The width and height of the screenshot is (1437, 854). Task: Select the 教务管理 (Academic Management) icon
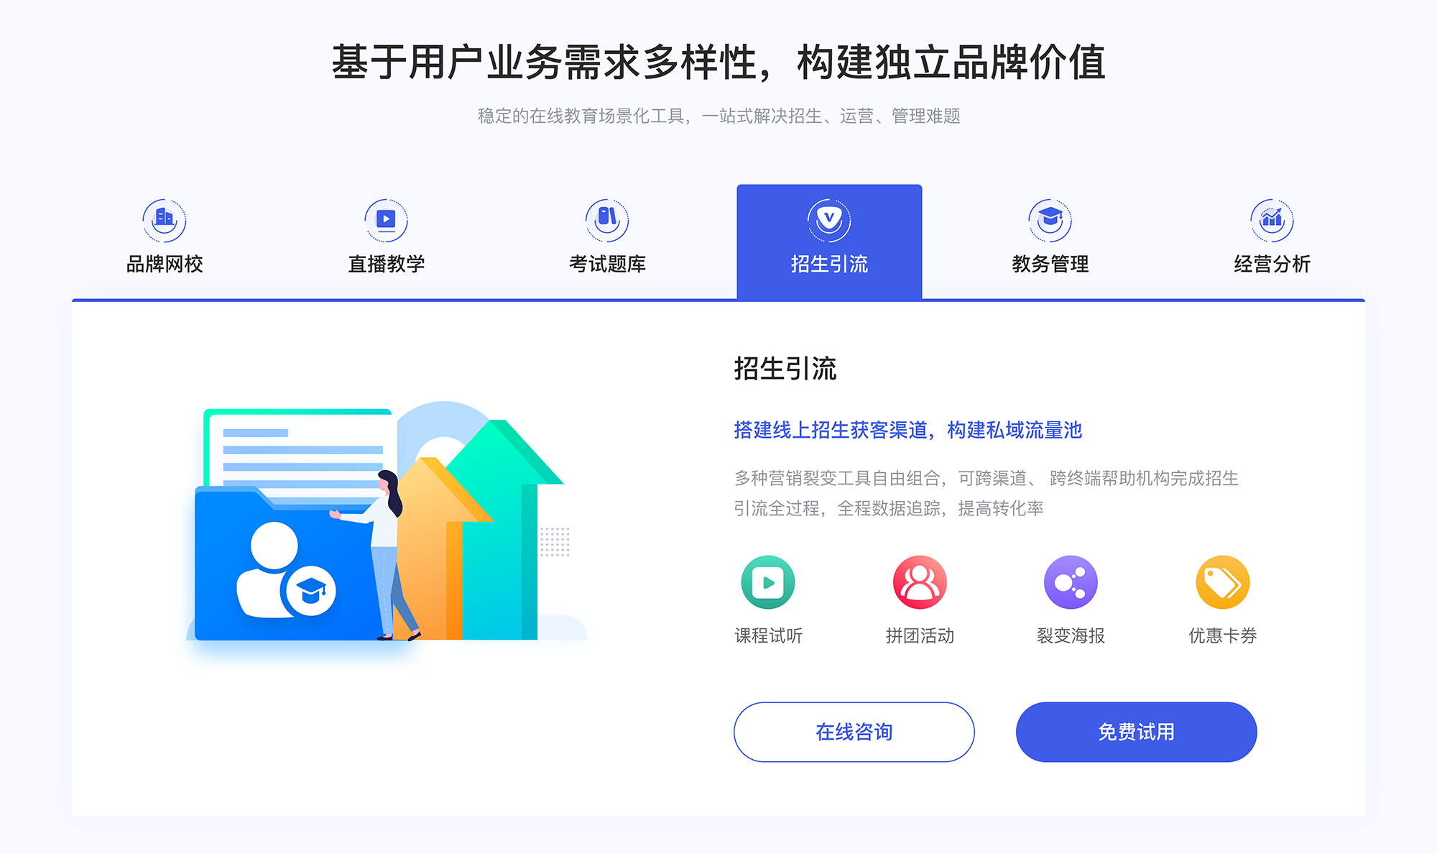(x=1052, y=219)
